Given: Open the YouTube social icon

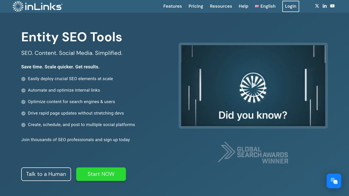Looking at the screenshot, I should pos(332,6).
